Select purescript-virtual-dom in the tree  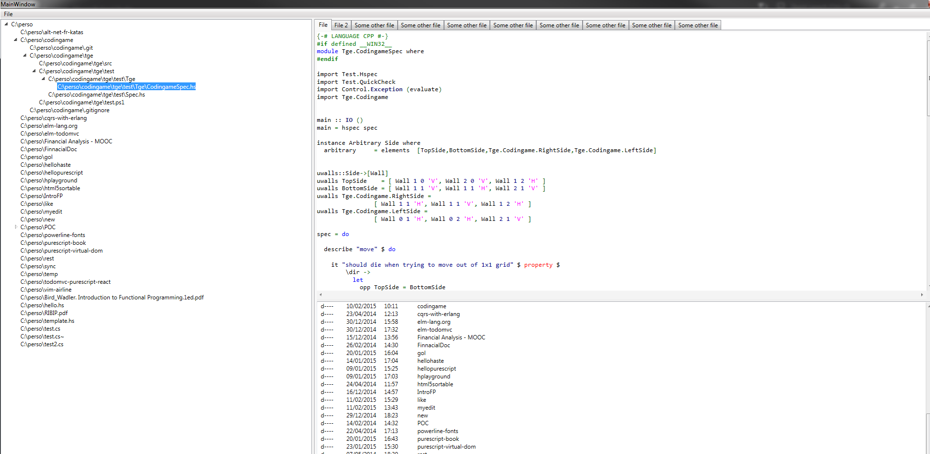pyautogui.click(x=61, y=251)
